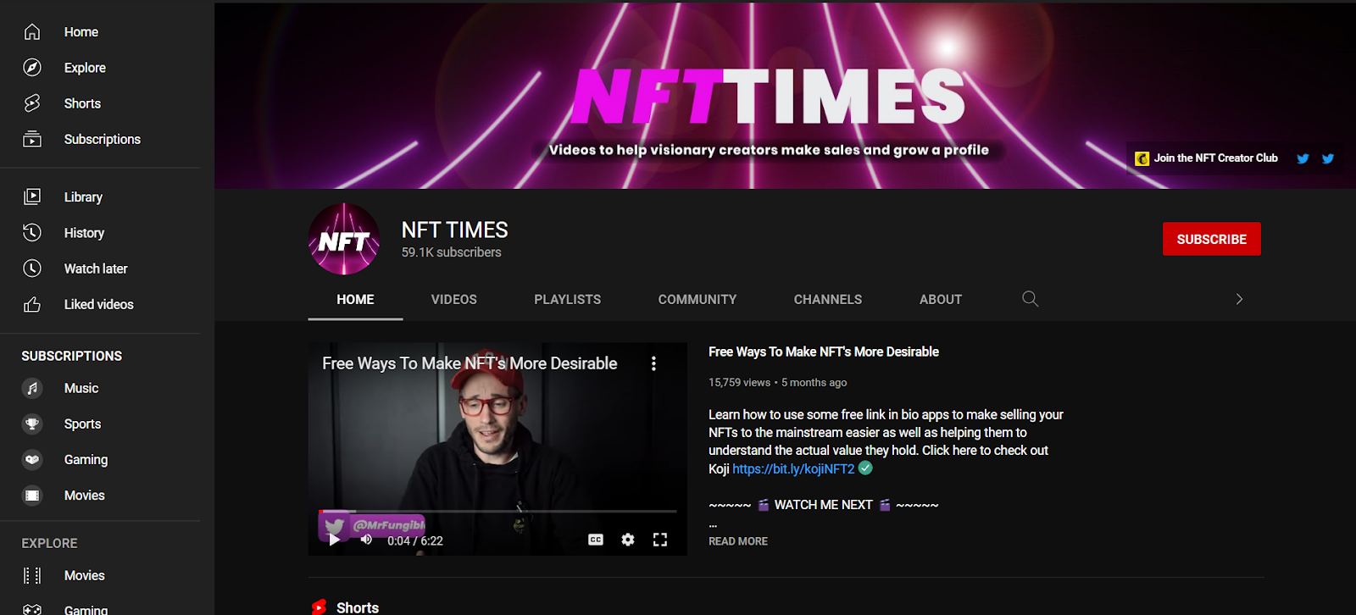Open the Explore compass icon
The image size is (1356, 615).
coord(32,68)
